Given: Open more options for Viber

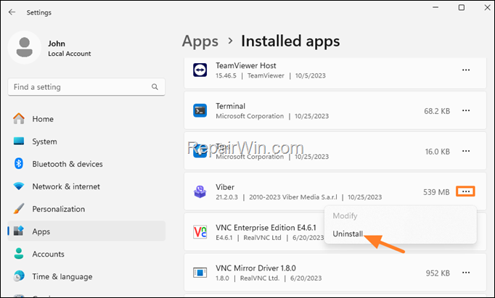Looking at the screenshot, I should coord(466,191).
